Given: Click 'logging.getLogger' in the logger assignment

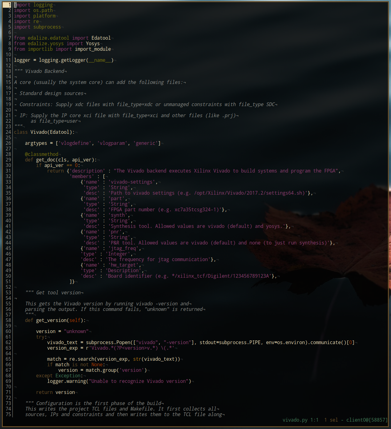Looking at the screenshot, I should [x=62, y=60].
